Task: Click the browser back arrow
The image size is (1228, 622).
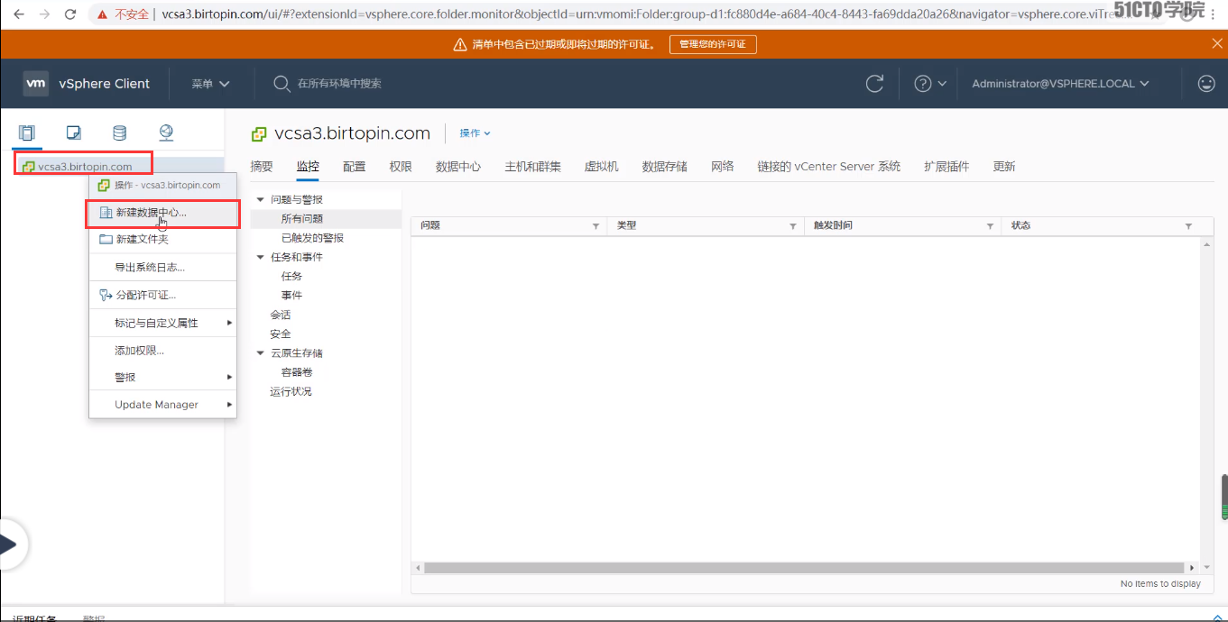Action: coord(18,14)
